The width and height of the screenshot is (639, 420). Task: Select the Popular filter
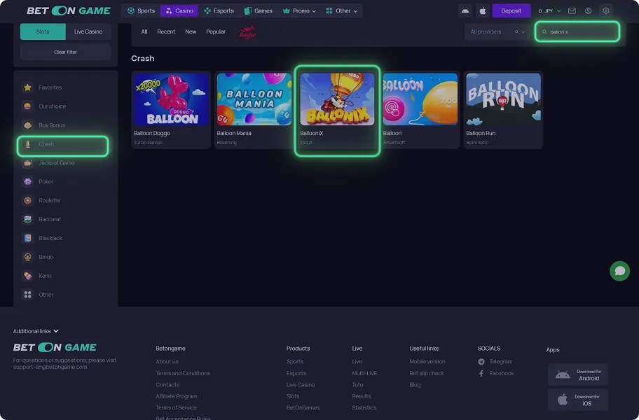[x=216, y=31]
